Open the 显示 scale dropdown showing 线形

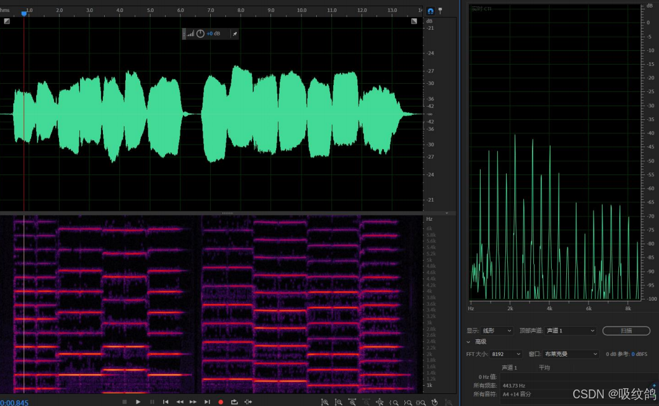click(496, 331)
